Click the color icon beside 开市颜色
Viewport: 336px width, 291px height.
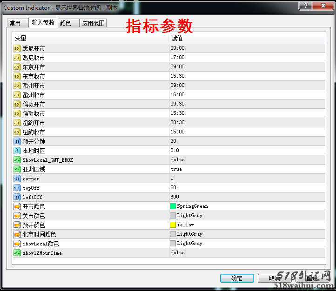coord(17,206)
